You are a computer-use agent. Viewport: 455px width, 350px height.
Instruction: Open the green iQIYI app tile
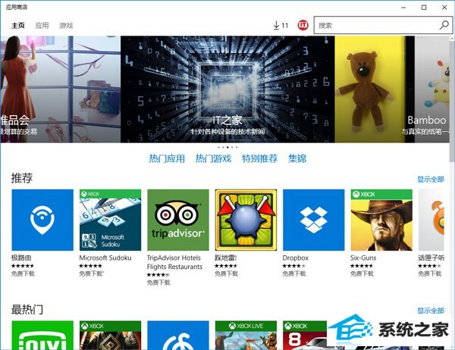[42, 335]
